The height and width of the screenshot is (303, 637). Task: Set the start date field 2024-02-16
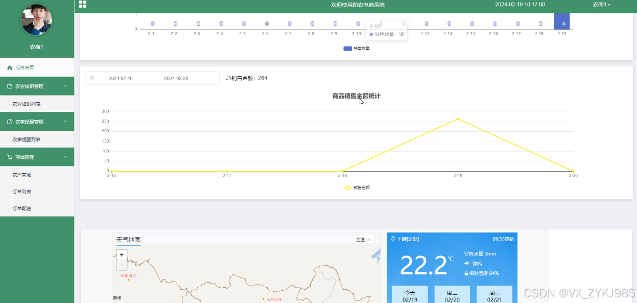(x=121, y=78)
